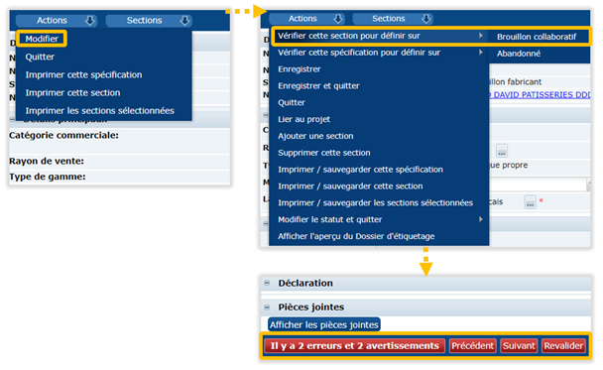This screenshot has height=370, width=603.
Task: Open the DAVID PATISSERIES link
Action: point(540,94)
